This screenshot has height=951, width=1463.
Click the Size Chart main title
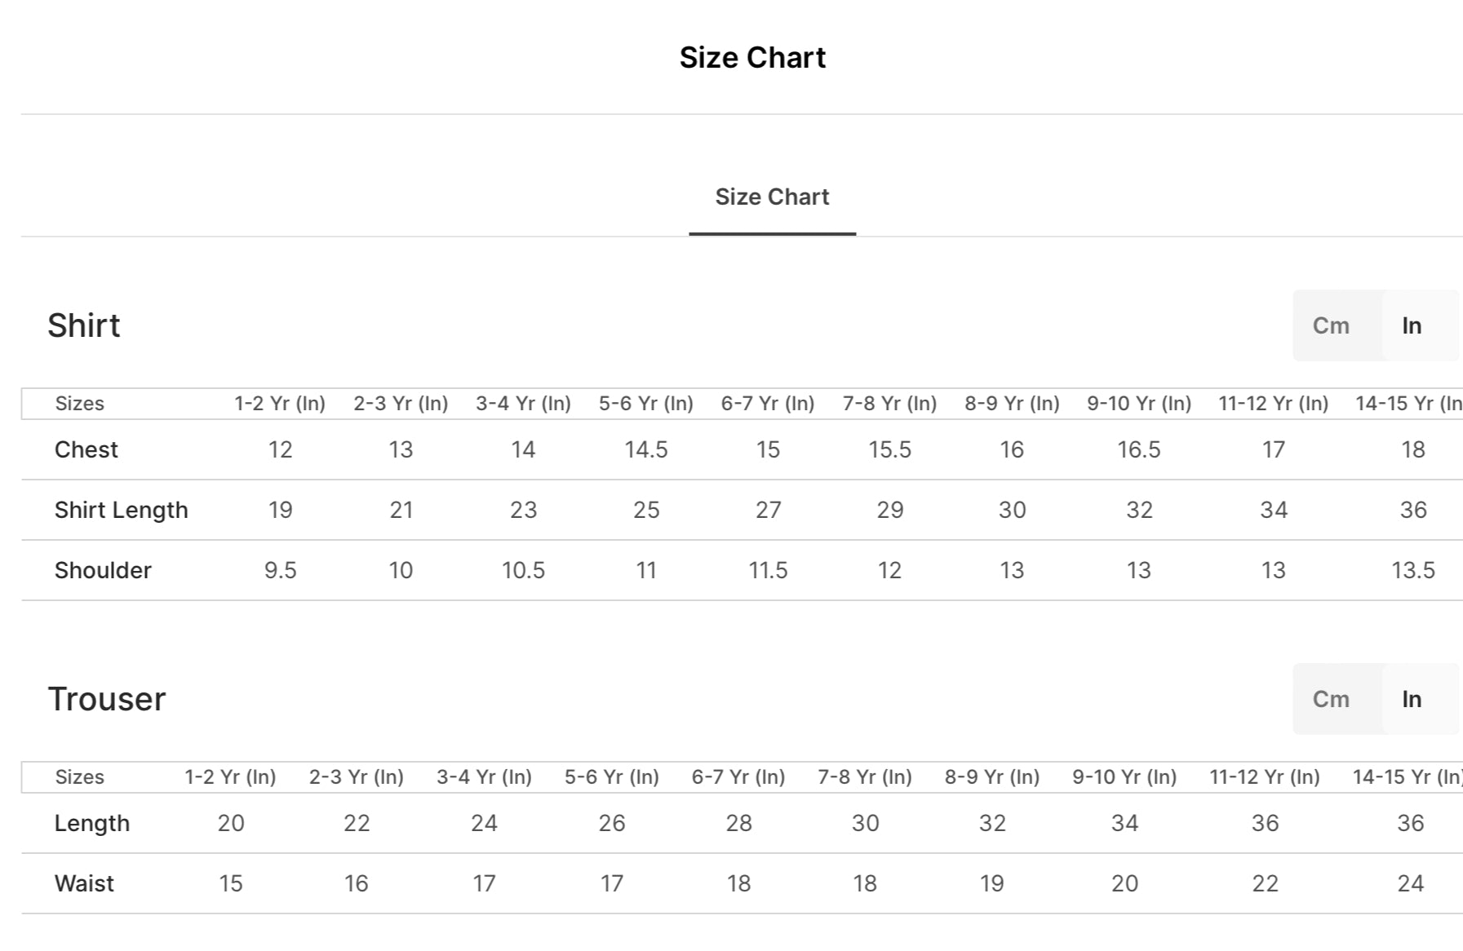click(x=752, y=57)
